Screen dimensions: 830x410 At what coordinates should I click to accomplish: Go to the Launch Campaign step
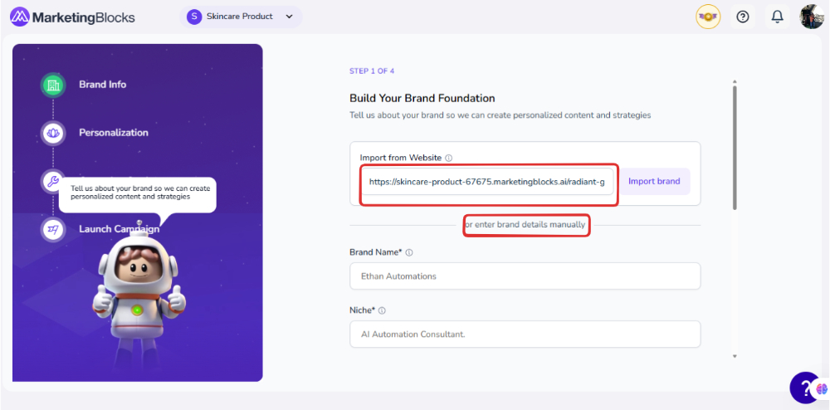pos(119,229)
